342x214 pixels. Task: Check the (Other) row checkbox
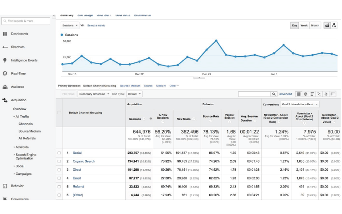[x=59, y=195]
